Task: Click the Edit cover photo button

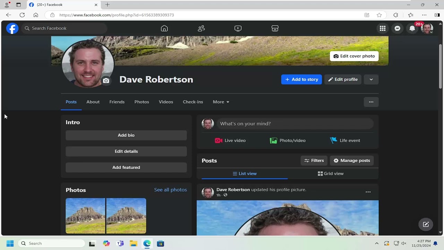Action: tap(354, 56)
